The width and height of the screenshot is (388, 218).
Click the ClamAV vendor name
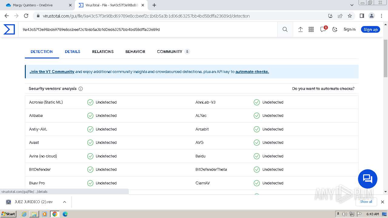pos(203,183)
